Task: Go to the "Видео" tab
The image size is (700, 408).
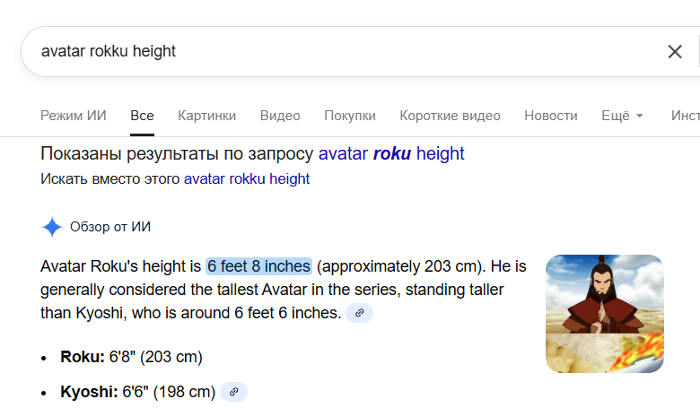Action: (280, 116)
